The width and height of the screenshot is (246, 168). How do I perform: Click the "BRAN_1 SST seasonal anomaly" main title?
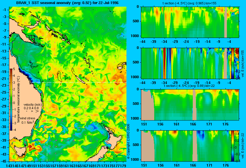click(67, 3)
